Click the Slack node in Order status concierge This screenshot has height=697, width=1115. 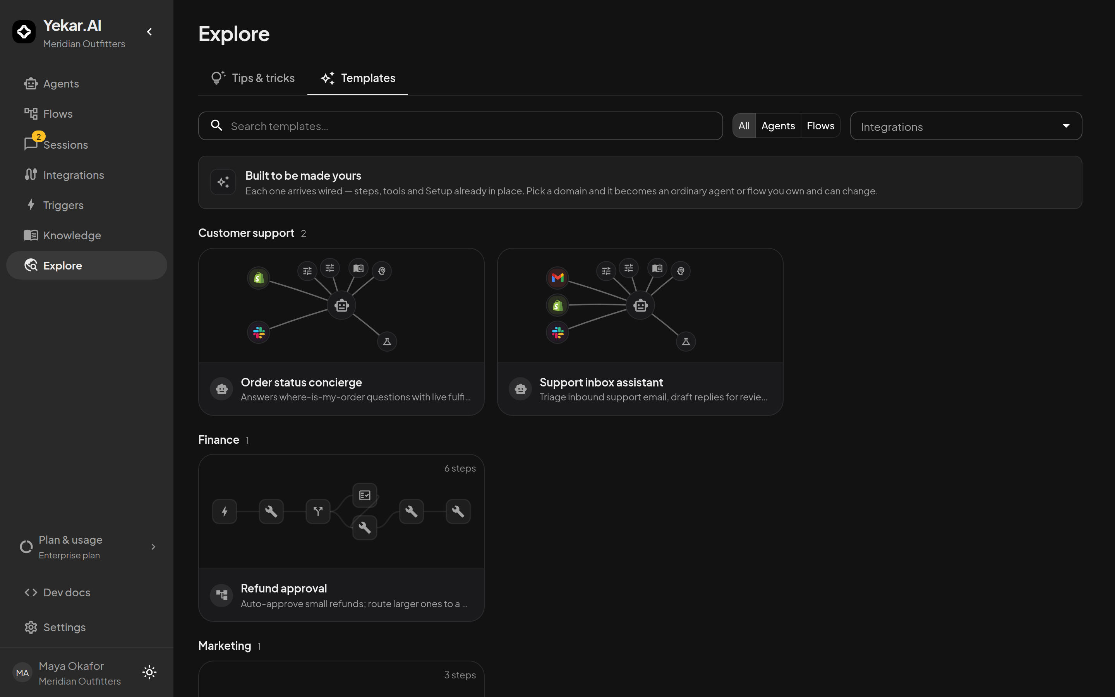pyautogui.click(x=259, y=332)
